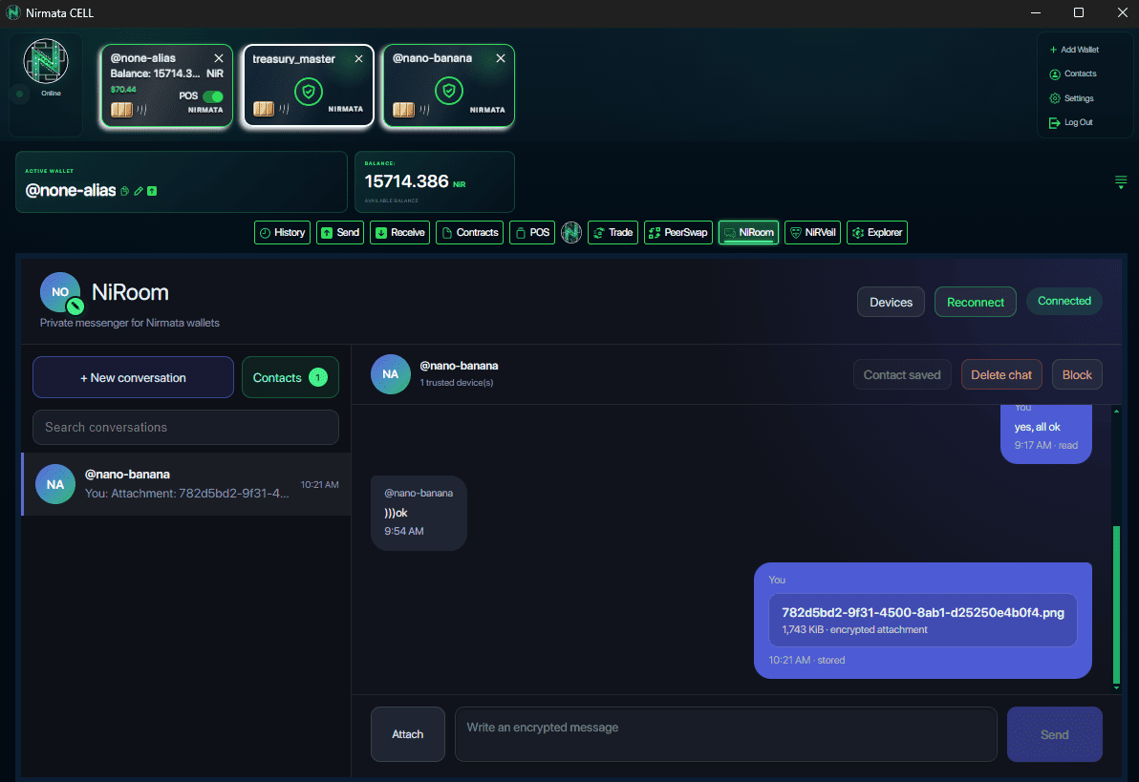Screen dimensions: 1139x782
Task: Close the @nano-banana wallet card
Action: pos(501,58)
